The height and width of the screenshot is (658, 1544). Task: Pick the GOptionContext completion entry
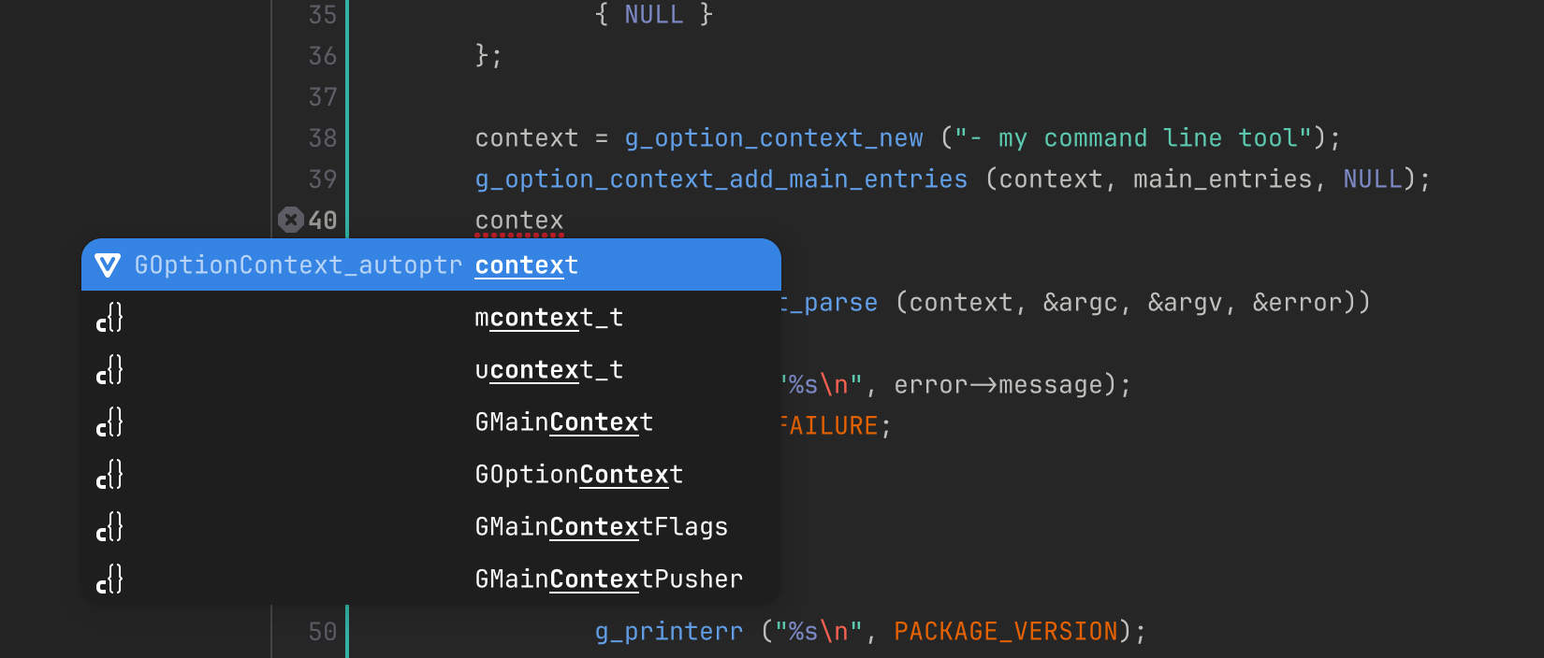[431, 475]
